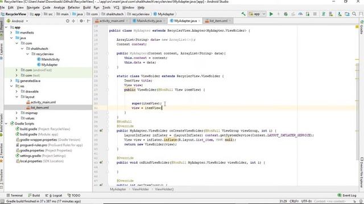Switch to the MainActivity.java editor tab
This screenshot has width=364, height=204.
point(149,21)
